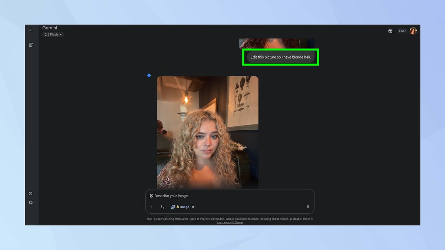
Task: Open the tools options icon beside plus
Action: point(162,207)
